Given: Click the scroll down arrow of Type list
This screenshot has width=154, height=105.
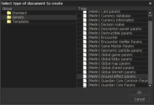Looking at the screenshot, I should 150,86.
